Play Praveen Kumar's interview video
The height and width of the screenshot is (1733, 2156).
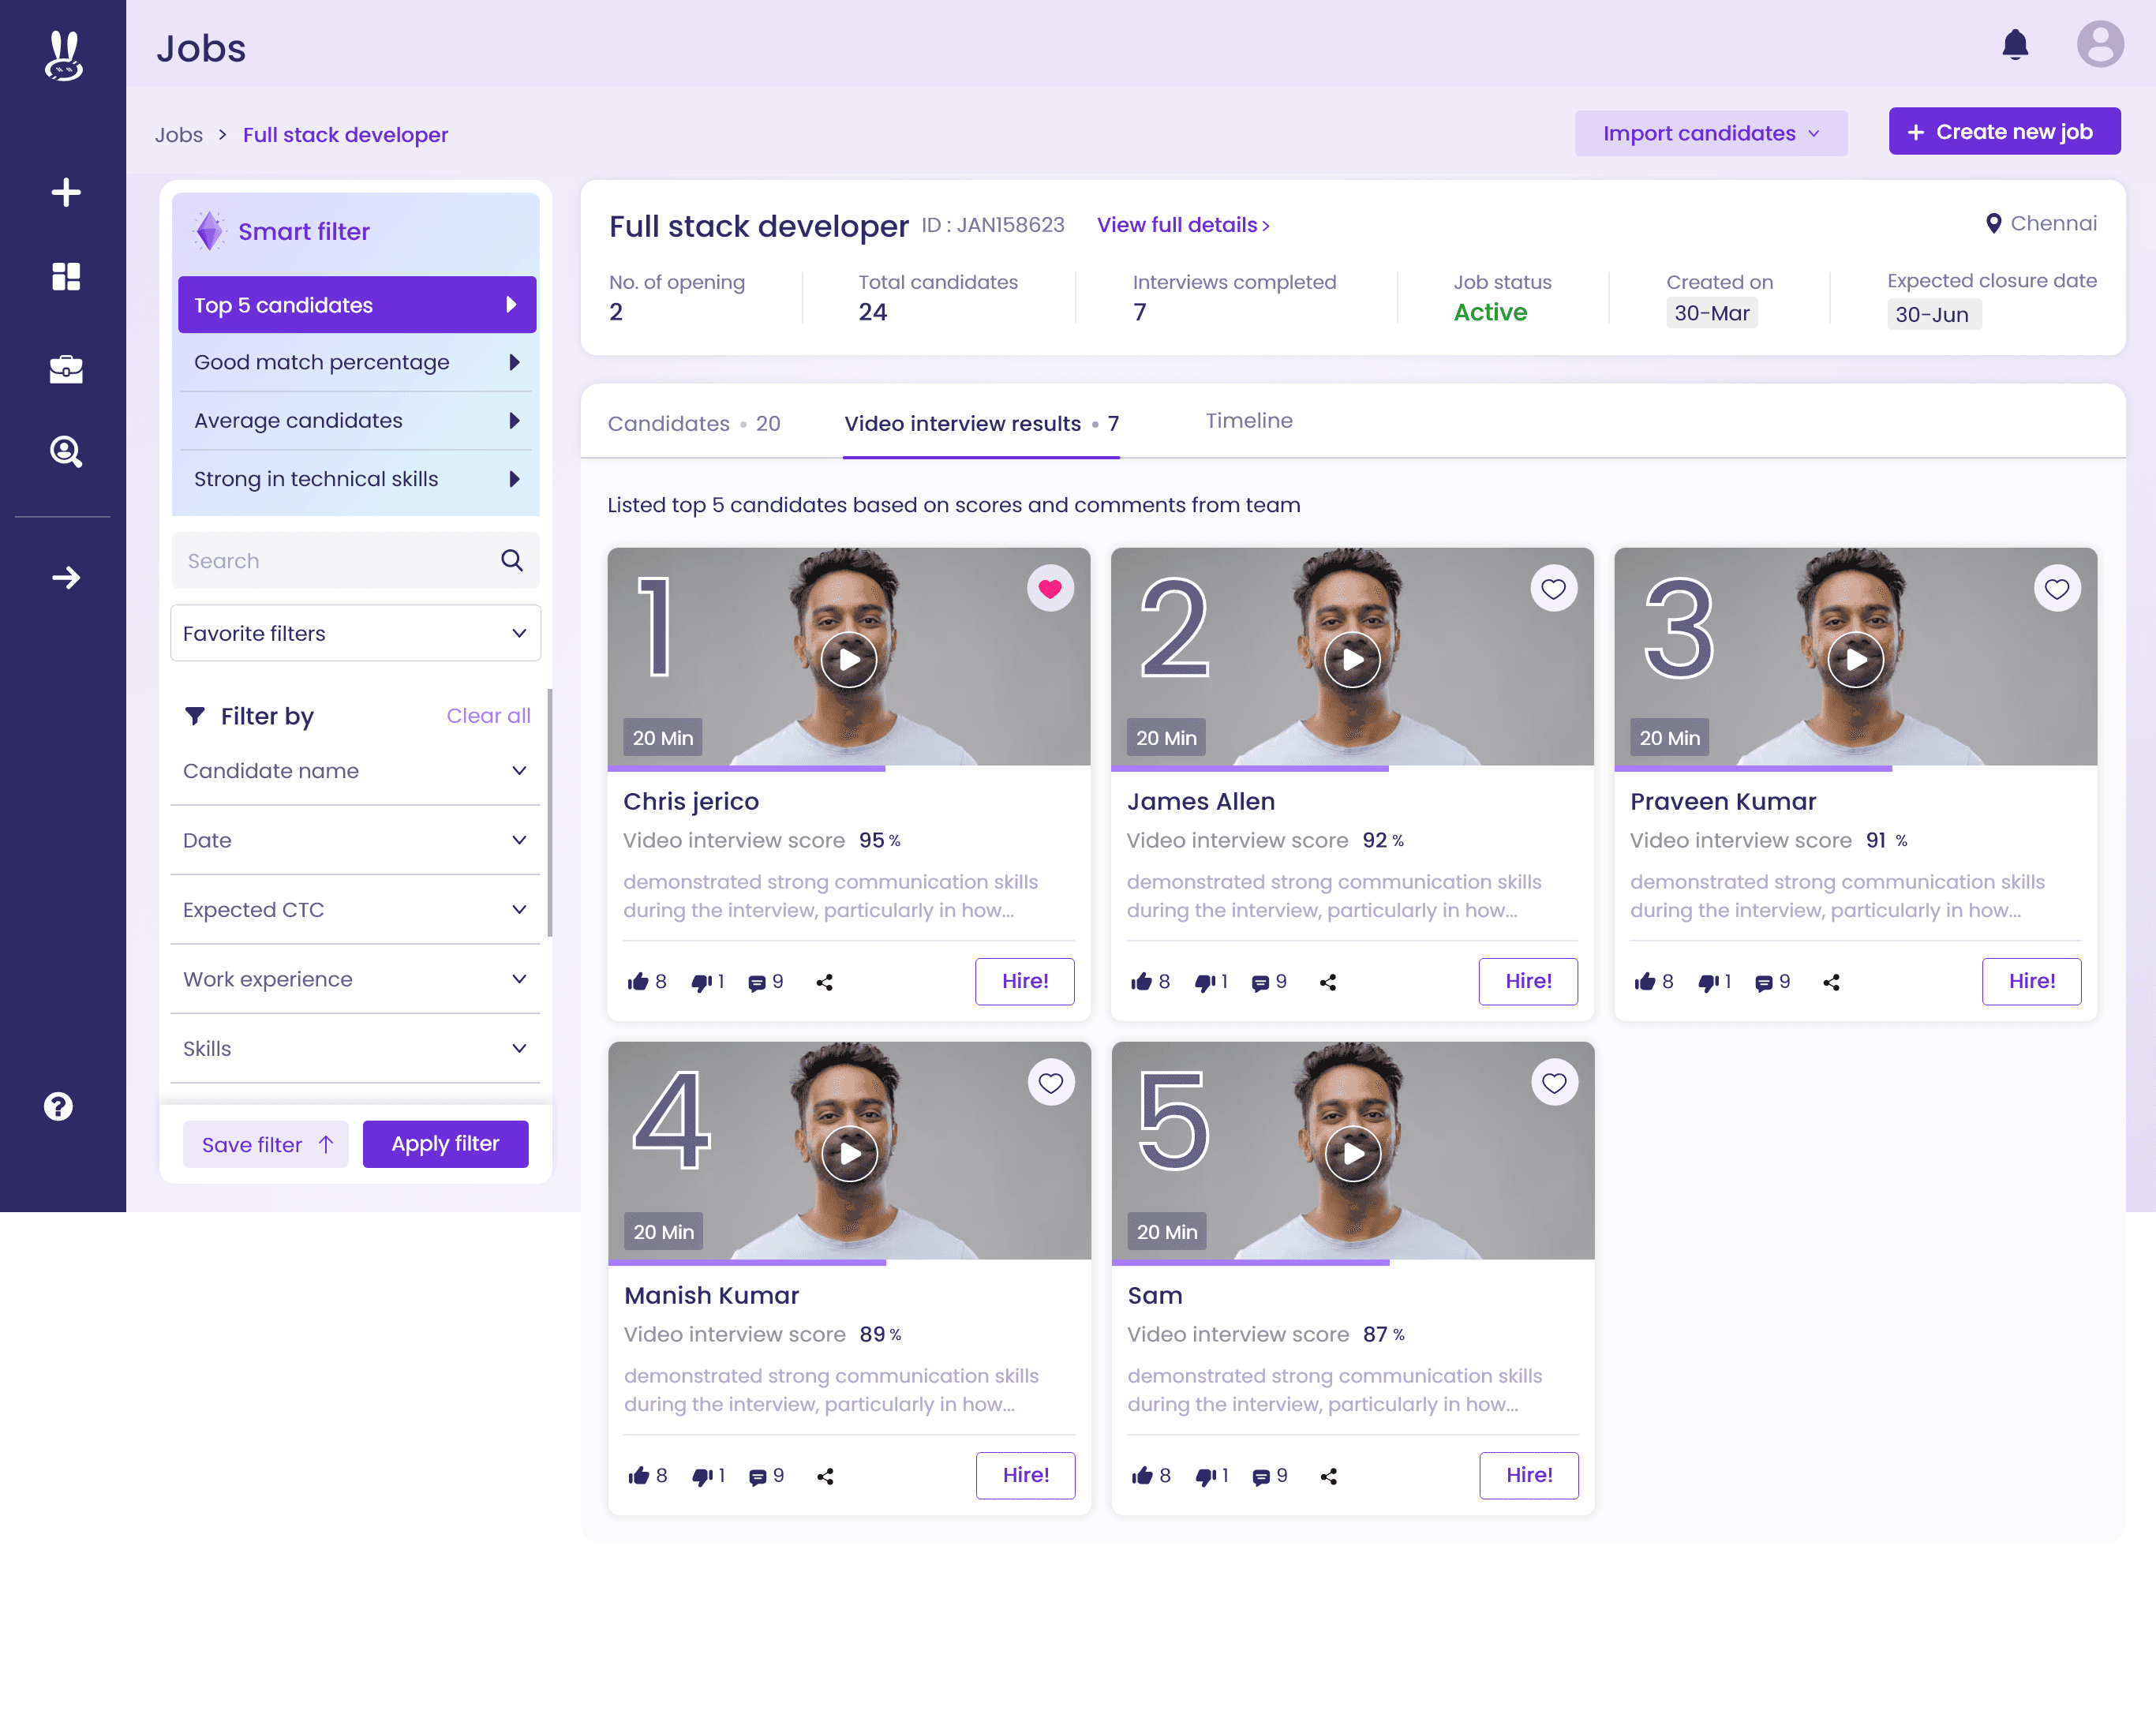[1855, 659]
